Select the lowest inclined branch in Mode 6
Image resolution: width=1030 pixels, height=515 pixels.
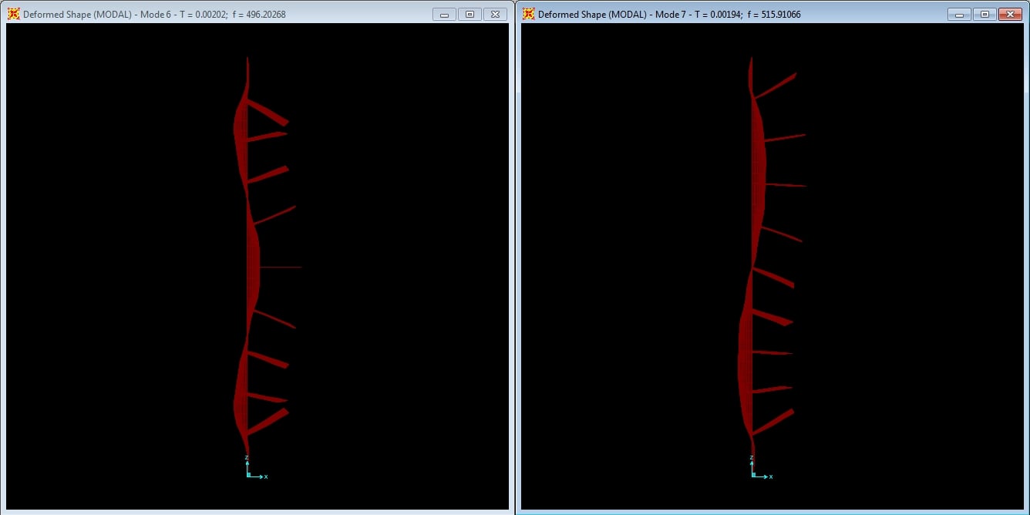click(268, 422)
